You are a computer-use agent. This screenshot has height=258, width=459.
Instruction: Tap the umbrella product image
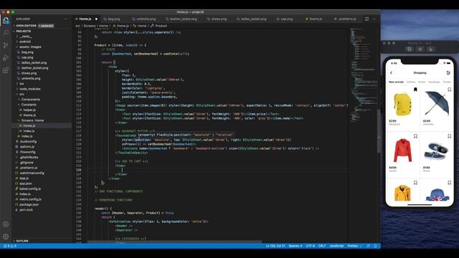pos(437,104)
